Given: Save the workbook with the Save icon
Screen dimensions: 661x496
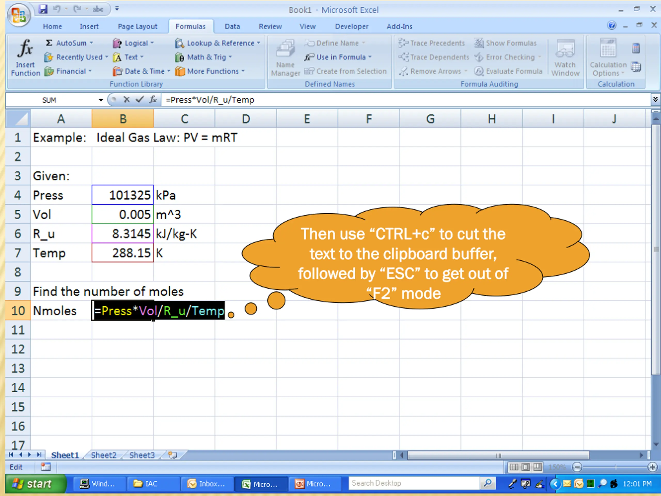Looking at the screenshot, I should click(43, 9).
